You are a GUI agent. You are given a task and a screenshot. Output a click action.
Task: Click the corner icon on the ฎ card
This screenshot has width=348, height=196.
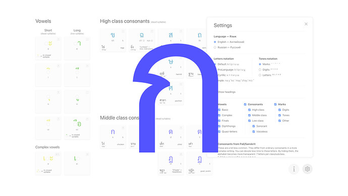(x=181, y=154)
